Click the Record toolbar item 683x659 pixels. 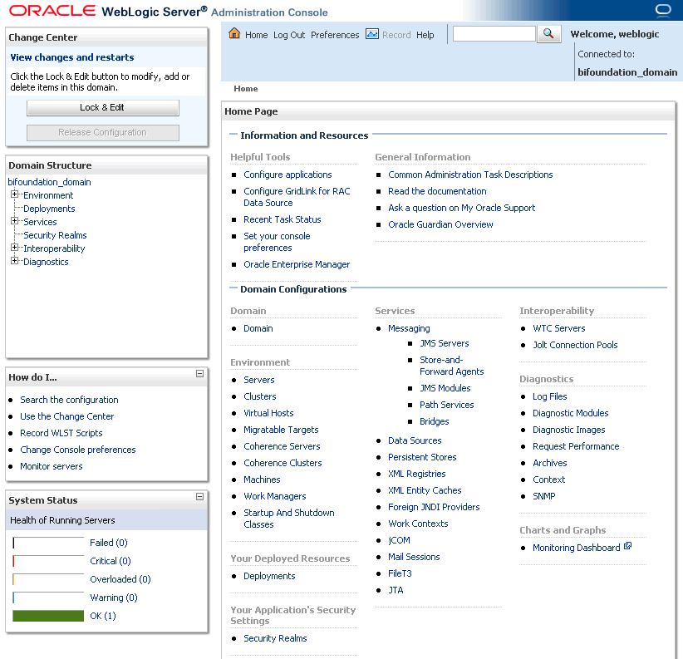396,35
